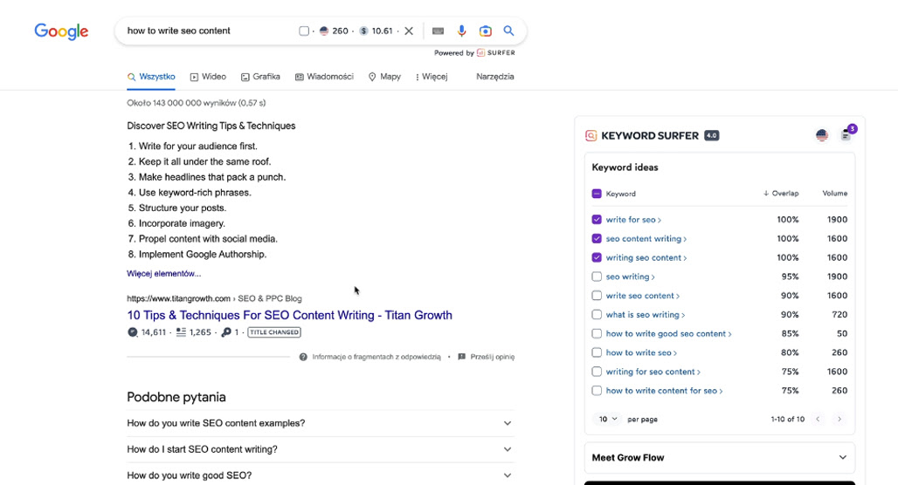The image size is (898, 485).
Task: Clear the search query with X icon
Action: [x=409, y=31]
